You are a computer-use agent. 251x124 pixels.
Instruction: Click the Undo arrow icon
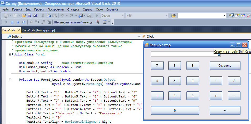(x=62, y=16)
